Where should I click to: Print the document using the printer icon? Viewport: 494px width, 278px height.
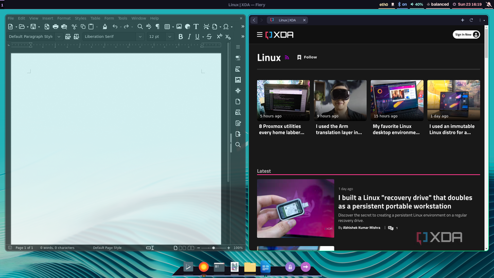[56, 27]
